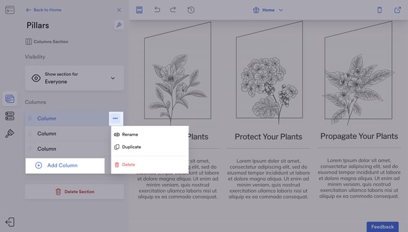408x232 pixels.
Task: Select the Propagate Your Plants heading
Action: (x=359, y=136)
